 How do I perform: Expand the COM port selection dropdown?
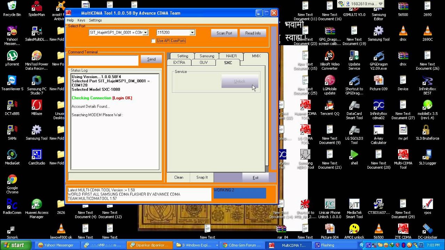[146, 32]
